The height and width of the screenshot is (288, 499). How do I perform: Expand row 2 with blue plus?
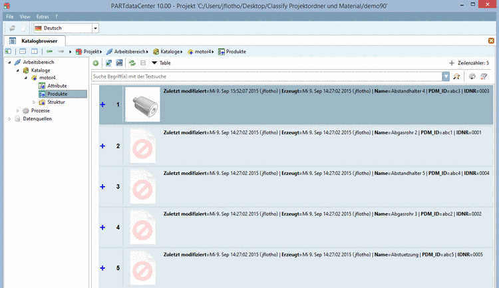point(102,146)
